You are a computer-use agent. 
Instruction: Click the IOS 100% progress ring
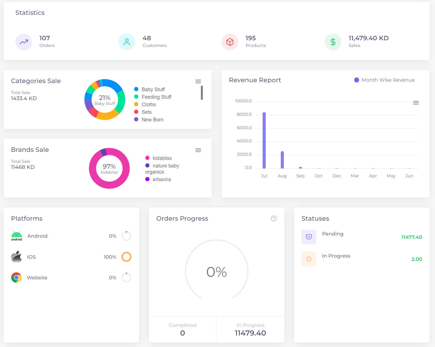point(126,257)
